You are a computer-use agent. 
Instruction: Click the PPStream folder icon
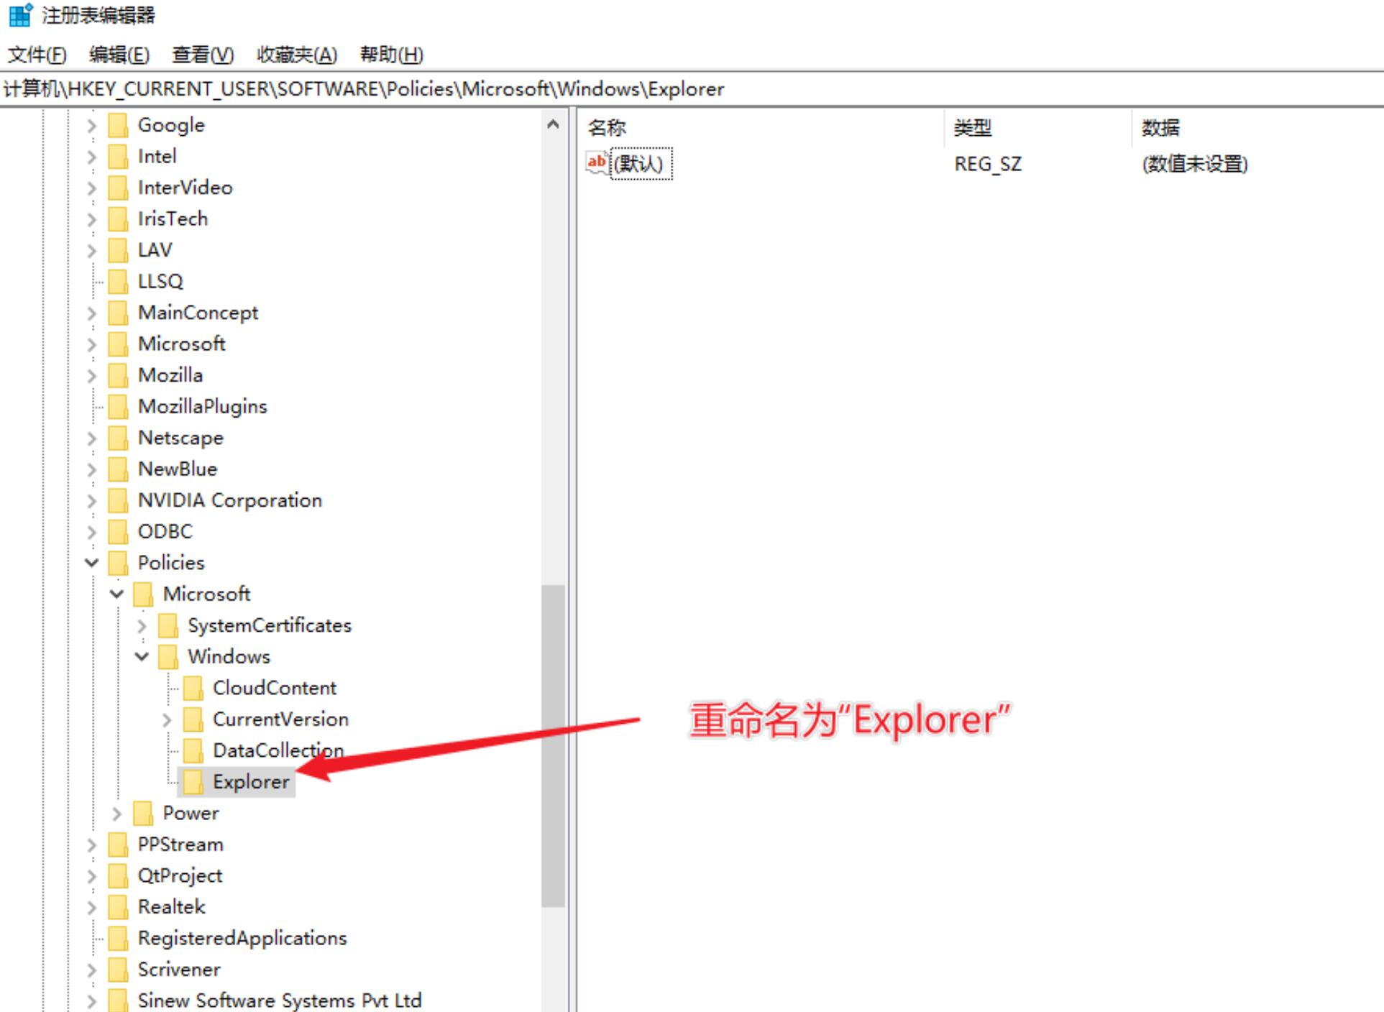click(119, 845)
